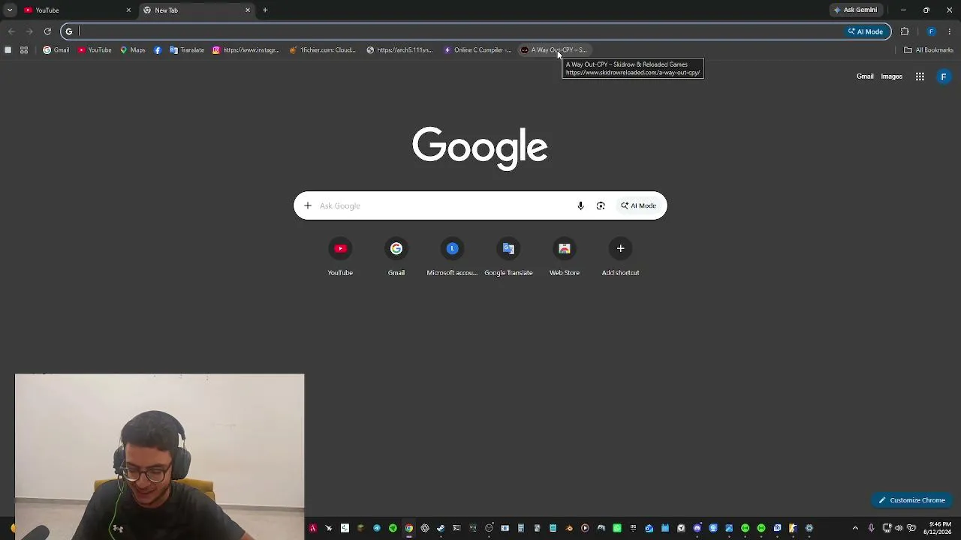Image resolution: width=961 pixels, height=540 pixels.
Task: Open the Maps bookmark
Action: 133,50
